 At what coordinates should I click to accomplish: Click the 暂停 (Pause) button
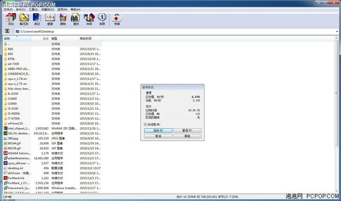point(187,130)
